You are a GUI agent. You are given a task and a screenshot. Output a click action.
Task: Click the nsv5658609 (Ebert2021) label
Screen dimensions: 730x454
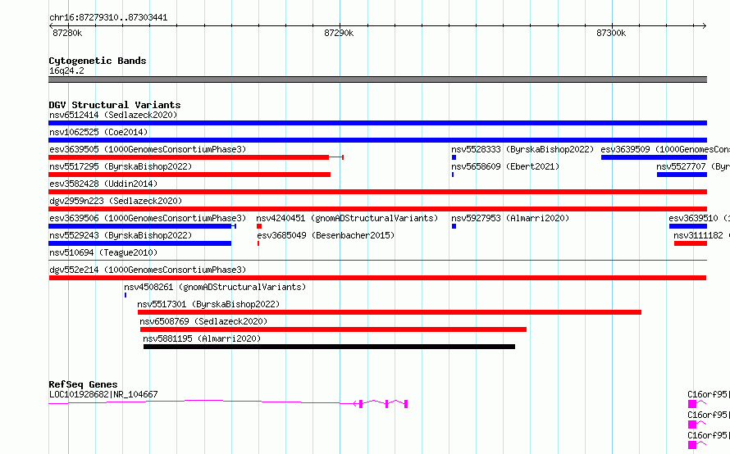(505, 166)
